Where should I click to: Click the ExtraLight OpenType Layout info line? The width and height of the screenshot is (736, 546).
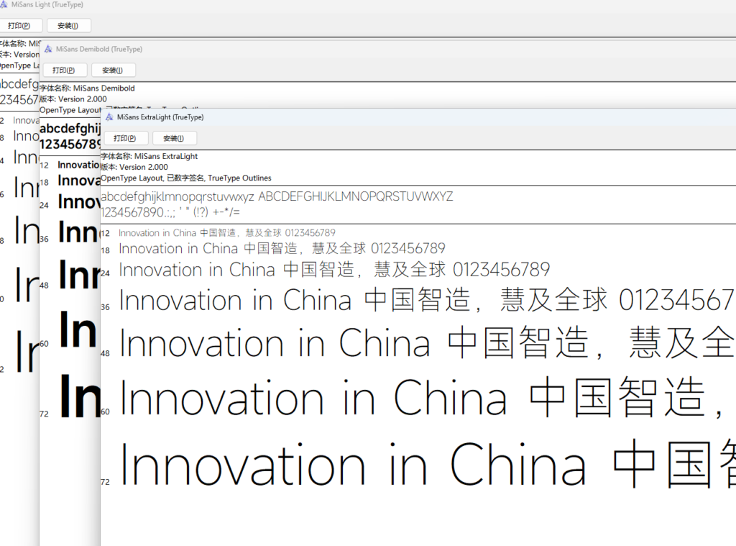(186, 178)
